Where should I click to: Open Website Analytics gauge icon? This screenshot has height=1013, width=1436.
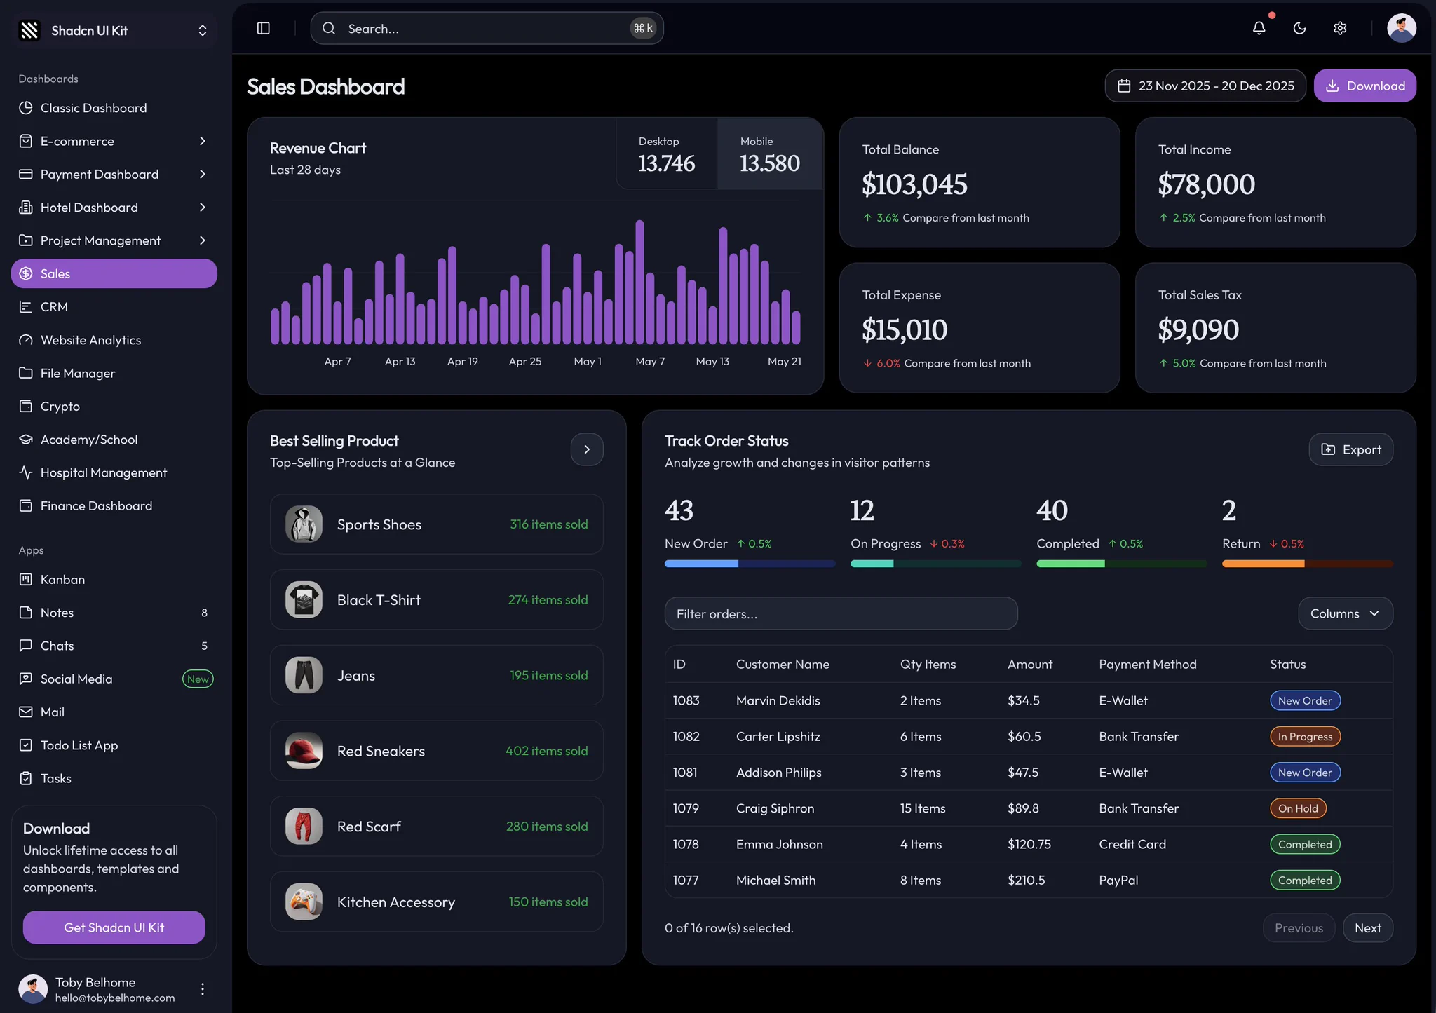(x=26, y=340)
